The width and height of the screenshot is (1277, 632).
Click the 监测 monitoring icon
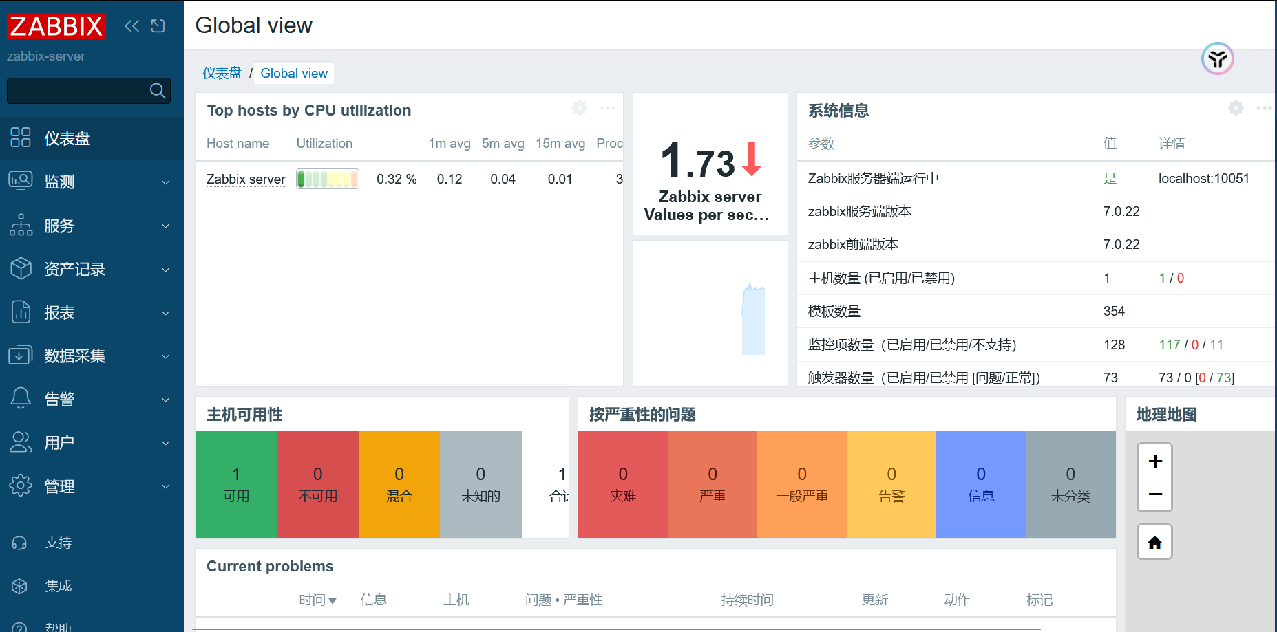click(x=21, y=182)
